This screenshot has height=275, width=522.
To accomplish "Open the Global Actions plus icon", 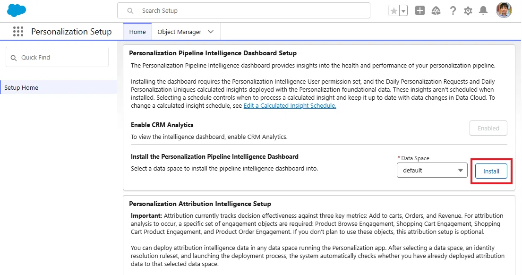I will tap(420, 11).
